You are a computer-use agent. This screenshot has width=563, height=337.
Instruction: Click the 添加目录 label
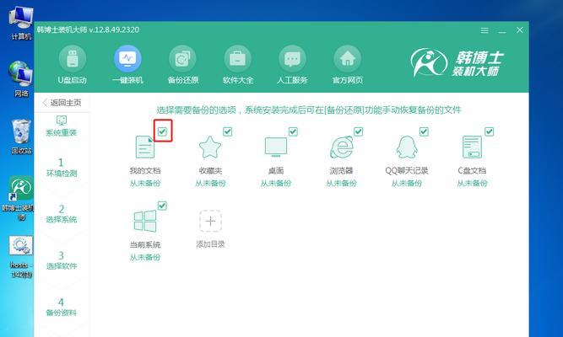(x=210, y=244)
